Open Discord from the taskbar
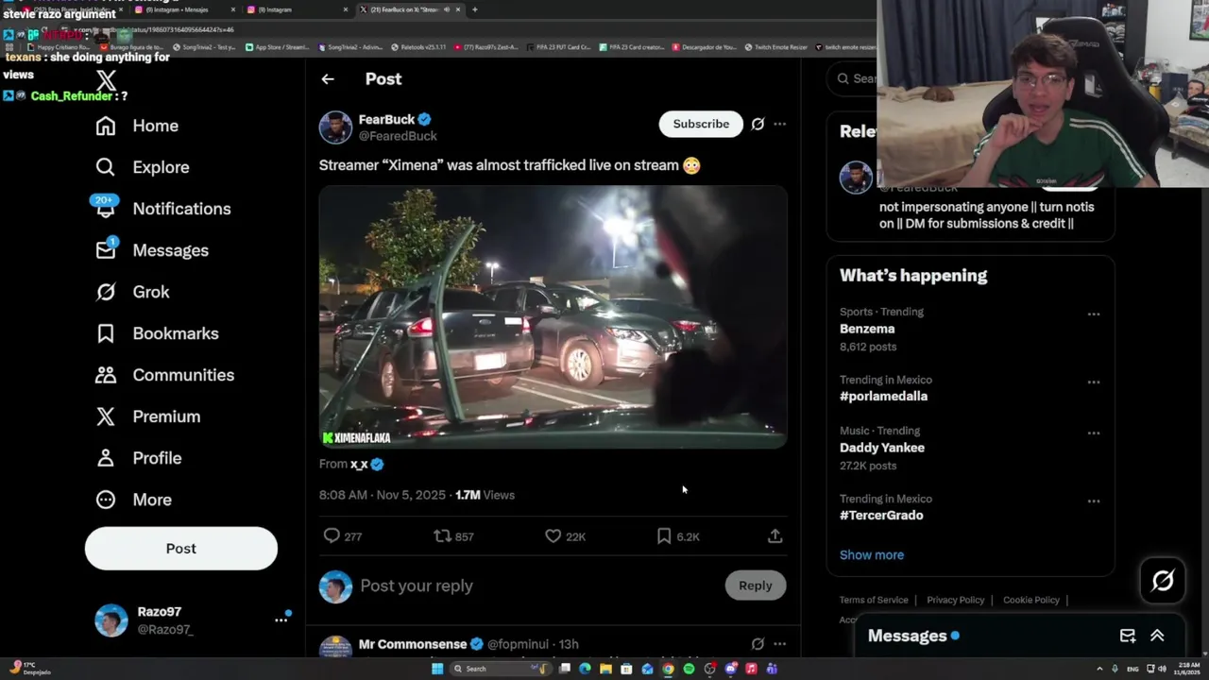Screen dimensions: 1209x680 pyautogui.click(x=730, y=669)
